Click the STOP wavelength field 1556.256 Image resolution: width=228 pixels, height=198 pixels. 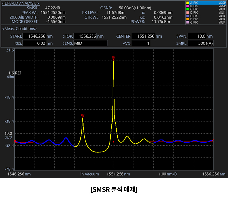[85, 36]
